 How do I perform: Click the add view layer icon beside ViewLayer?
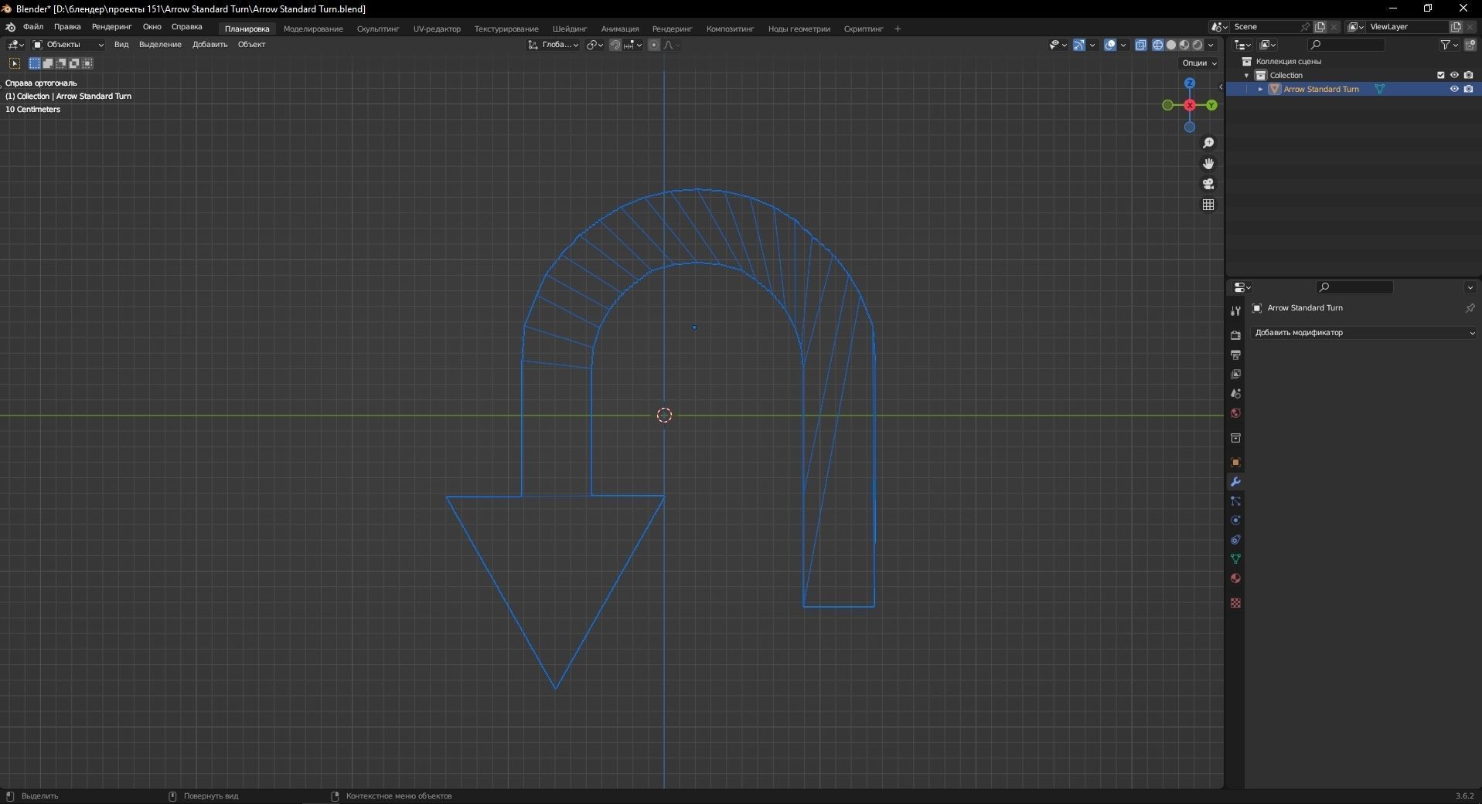pyautogui.click(x=1456, y=27)
